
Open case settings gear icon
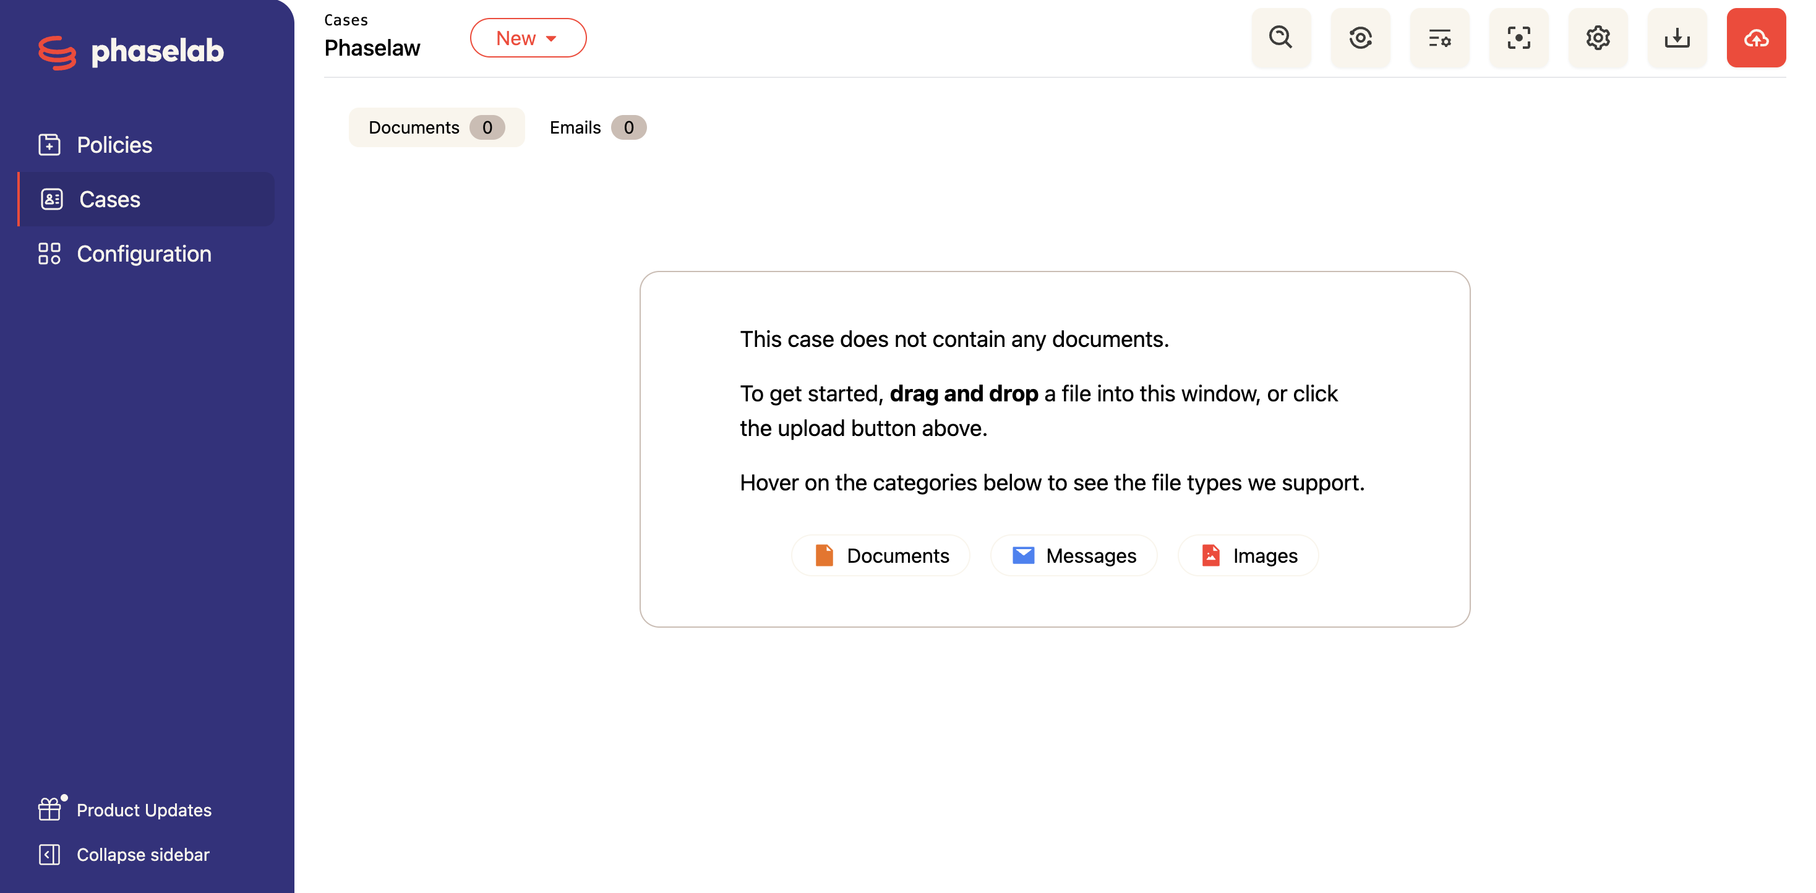[1598, 38]
